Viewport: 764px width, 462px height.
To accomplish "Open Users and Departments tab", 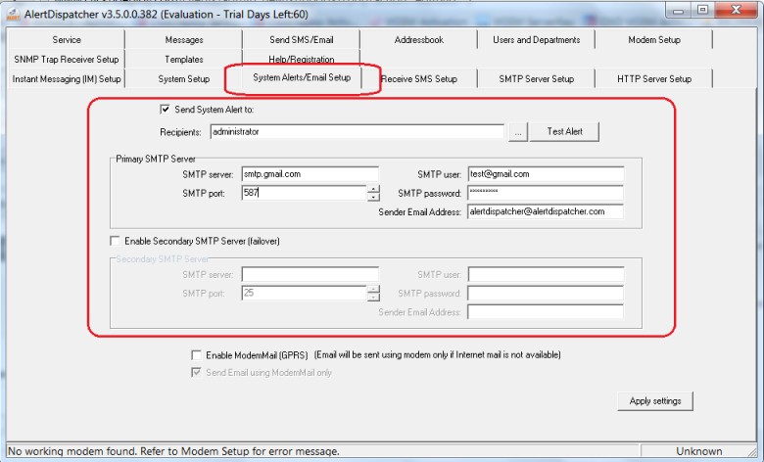I will [x=536, y=40].
